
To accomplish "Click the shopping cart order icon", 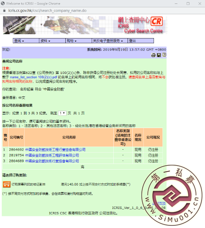I will [6, 184].
